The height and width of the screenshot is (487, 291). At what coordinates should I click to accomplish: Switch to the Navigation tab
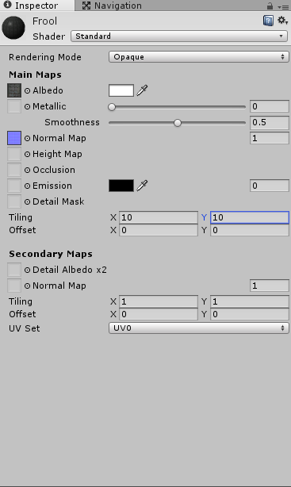pos(112,6)
